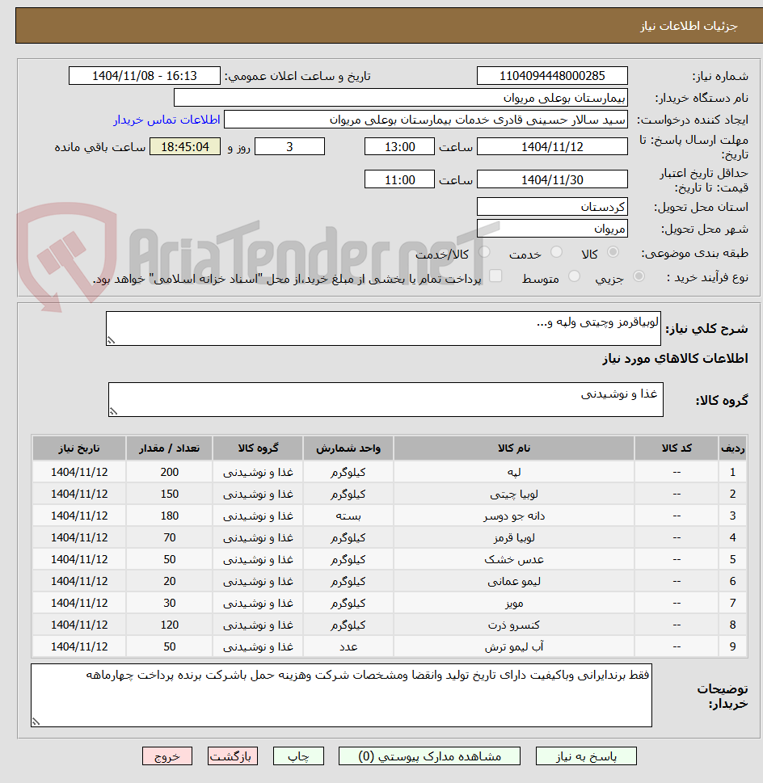
Task: Click the request creator field سید سالار حسینی
Action: [425, 120]
